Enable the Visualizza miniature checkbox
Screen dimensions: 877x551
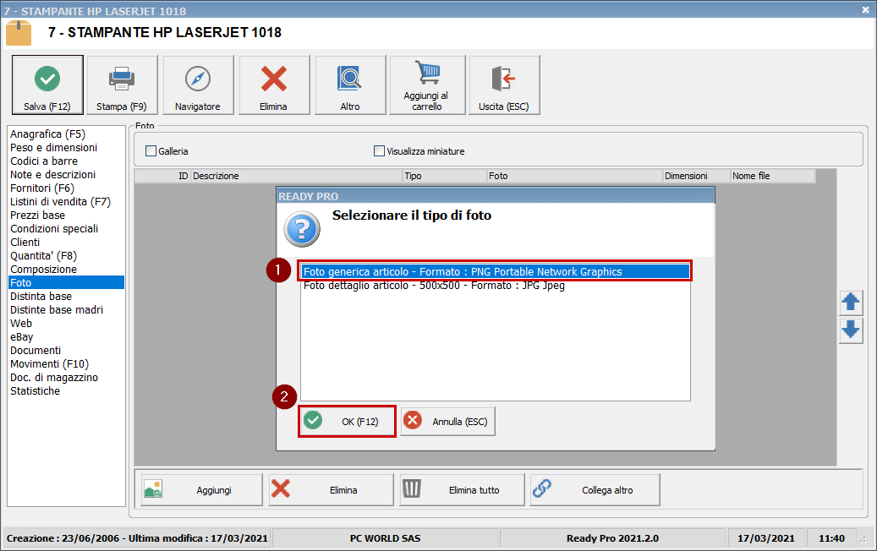[379, 151]
